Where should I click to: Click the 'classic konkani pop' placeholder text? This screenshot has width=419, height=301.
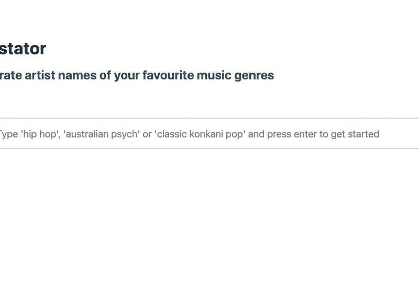click(200, 134)
